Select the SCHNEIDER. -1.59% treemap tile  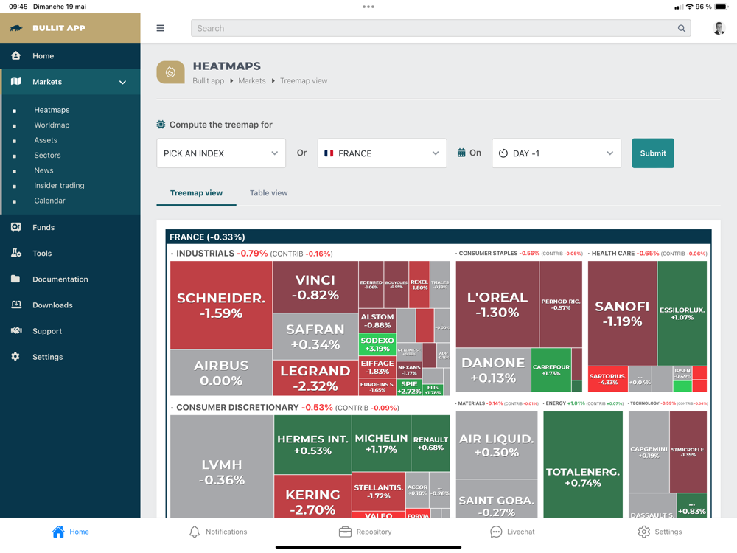(221, 305)
